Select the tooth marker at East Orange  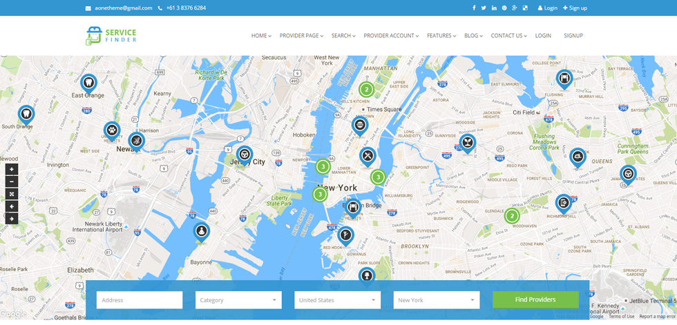(x=88, y=83)
